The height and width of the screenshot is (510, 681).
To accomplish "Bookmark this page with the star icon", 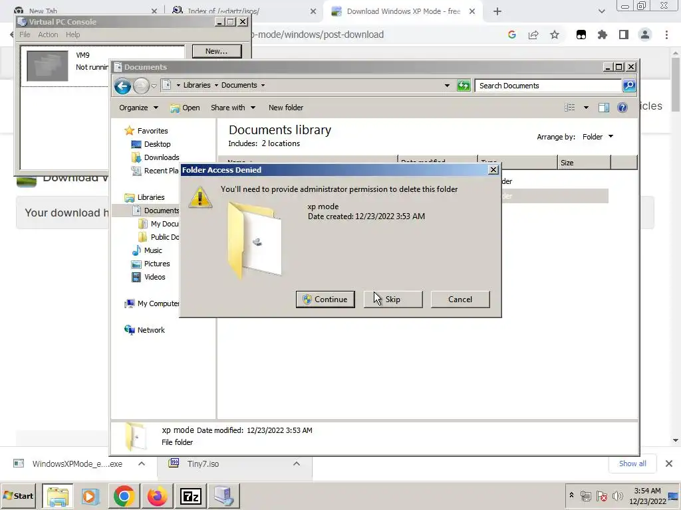I will click(x=555, y=35).
